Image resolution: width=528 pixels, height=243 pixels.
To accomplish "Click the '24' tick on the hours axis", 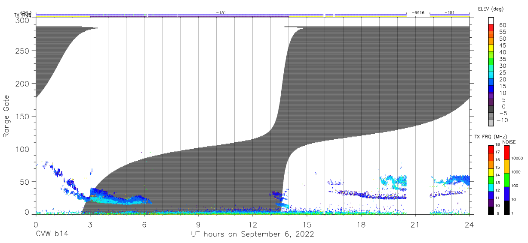I will [470, 224].
